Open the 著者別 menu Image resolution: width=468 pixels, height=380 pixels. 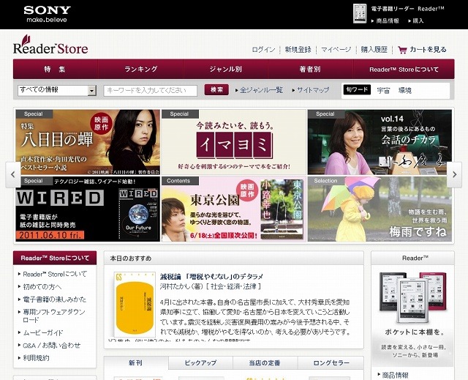coord(310,69)
